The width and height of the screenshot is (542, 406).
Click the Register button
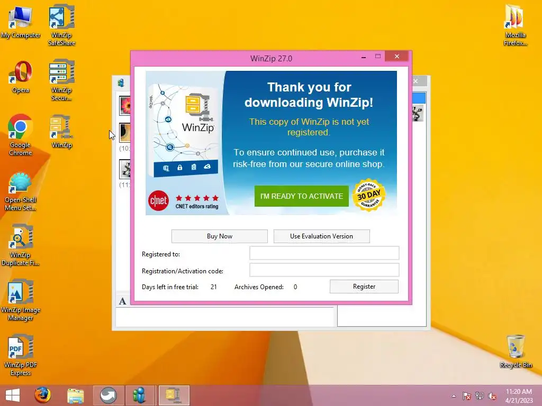364,287
